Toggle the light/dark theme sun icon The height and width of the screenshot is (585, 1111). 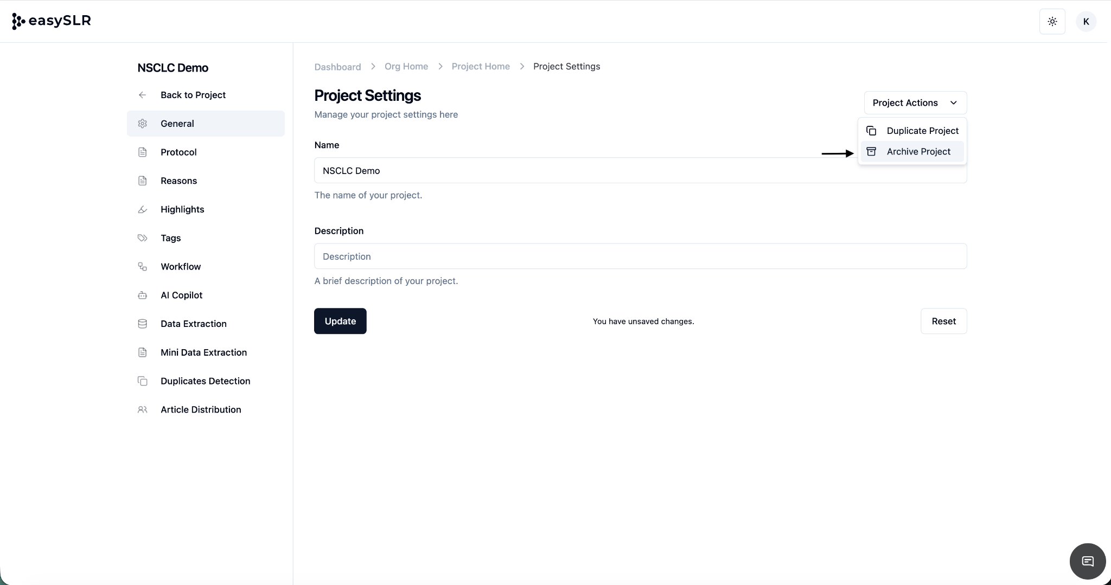click(x=1052, y=22)
